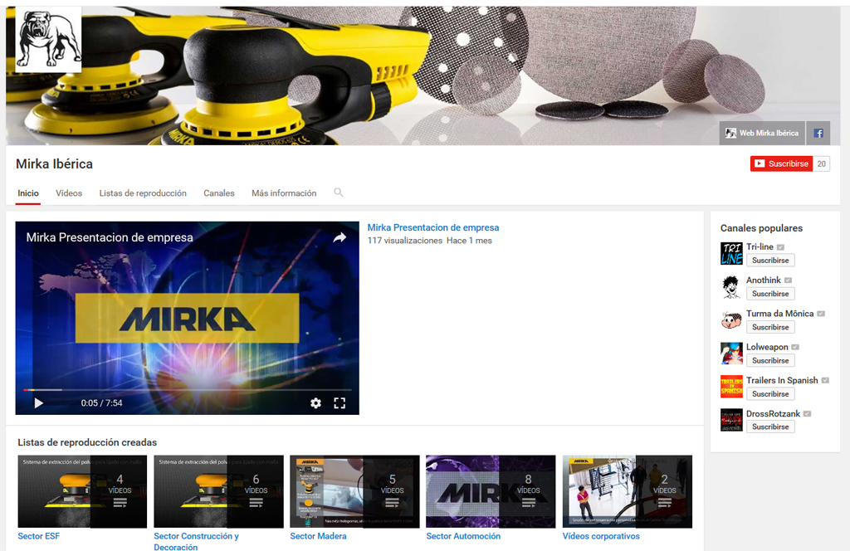Screen dimensions: 850x551
Task: Click Sector Construcción y Decoración link
Action: pos(196,541)
